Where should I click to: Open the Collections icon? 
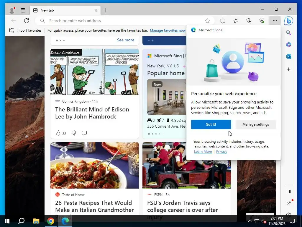(249, 21)
